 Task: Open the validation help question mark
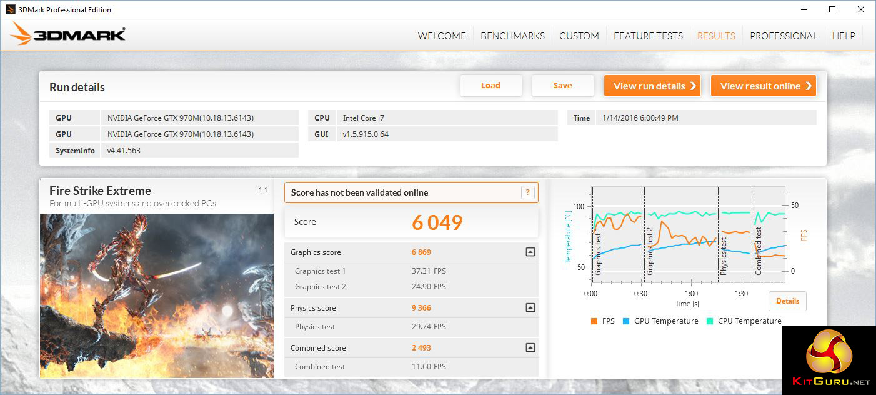pyautogui.click(x=528, y=192)
